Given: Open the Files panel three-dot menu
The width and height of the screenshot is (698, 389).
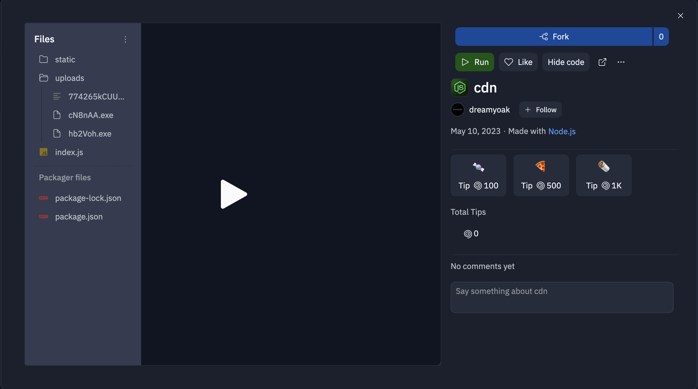Looking at the screenshot, I should tap(125, 39).
